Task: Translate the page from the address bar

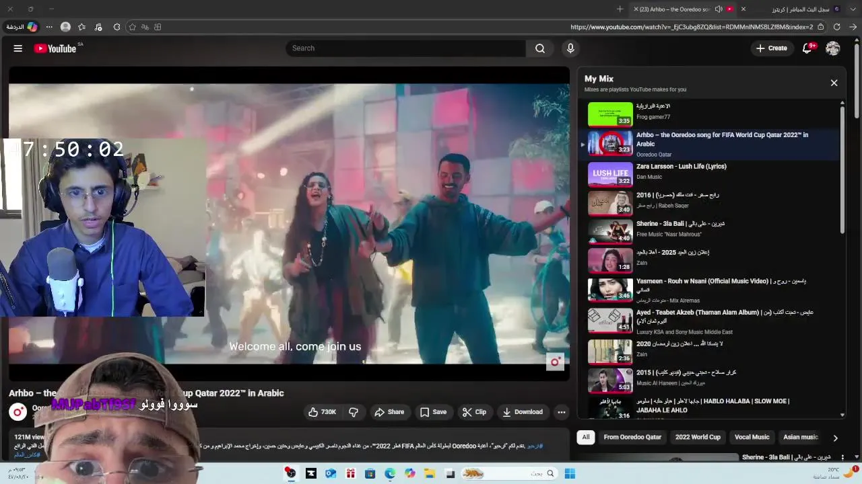Action: tap(145, 27)
